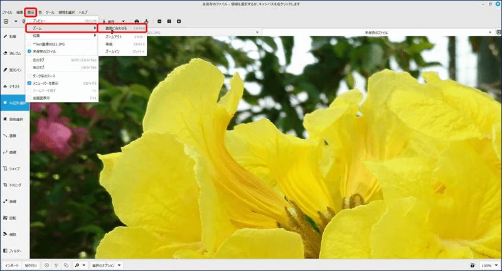Open the dropdown arrow next to new image
This screenshot has width=502, height=271.
(x=16, y=21)
